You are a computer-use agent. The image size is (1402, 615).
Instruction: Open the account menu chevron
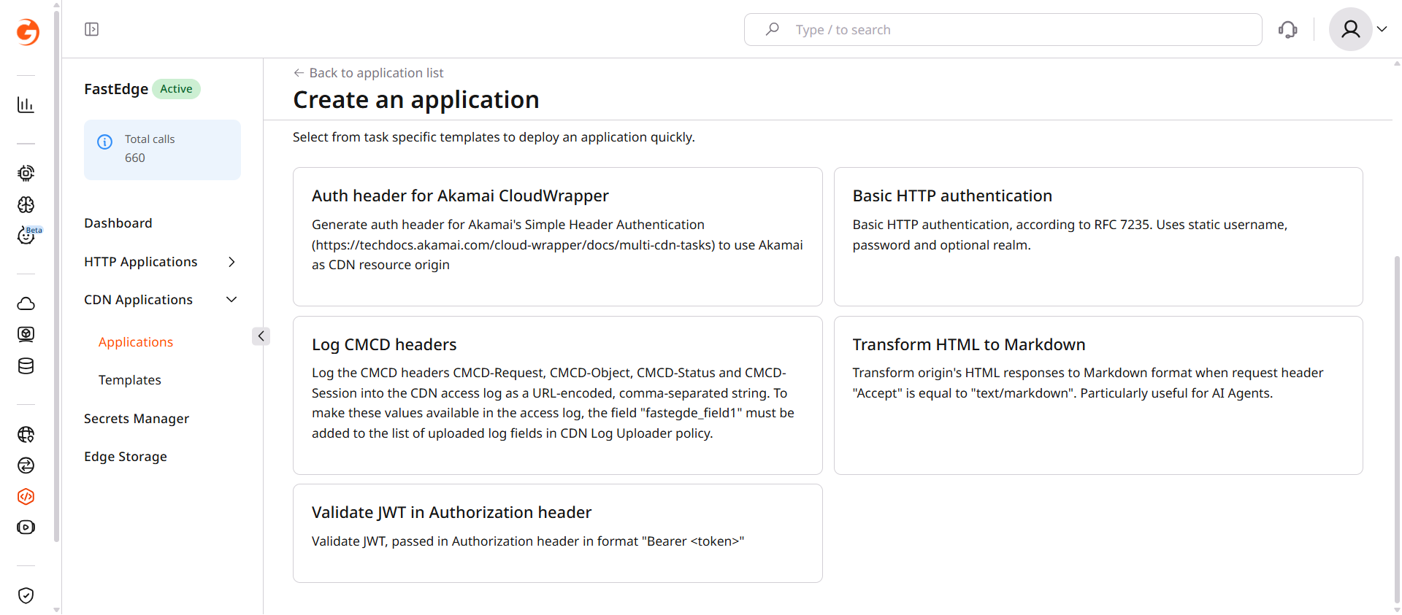(x=1382, y=29)
